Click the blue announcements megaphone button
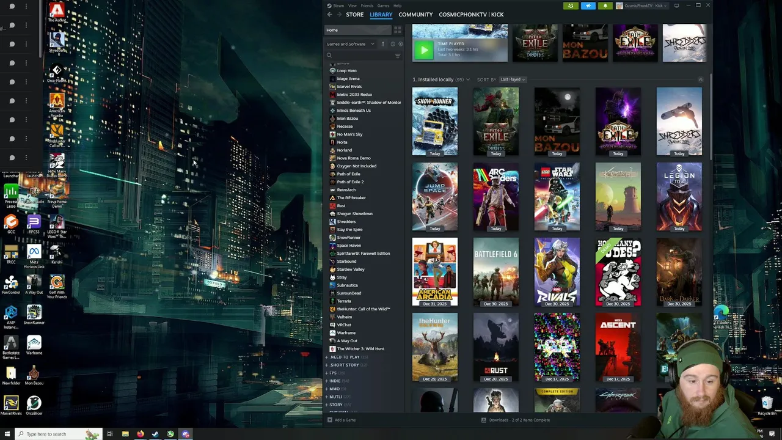Image resolution: width=782 pixels, height=440 pixels. 588,5
